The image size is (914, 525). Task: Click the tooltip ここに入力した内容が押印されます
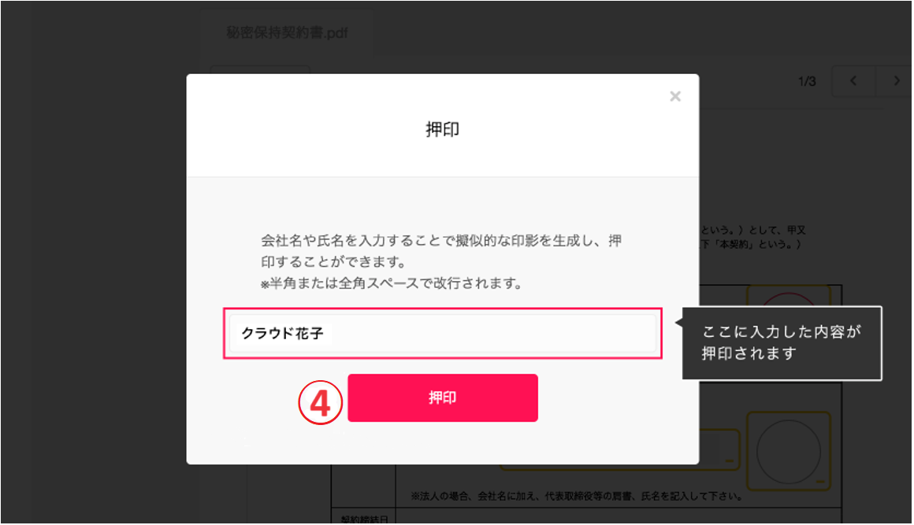click(x=782, y=343)
